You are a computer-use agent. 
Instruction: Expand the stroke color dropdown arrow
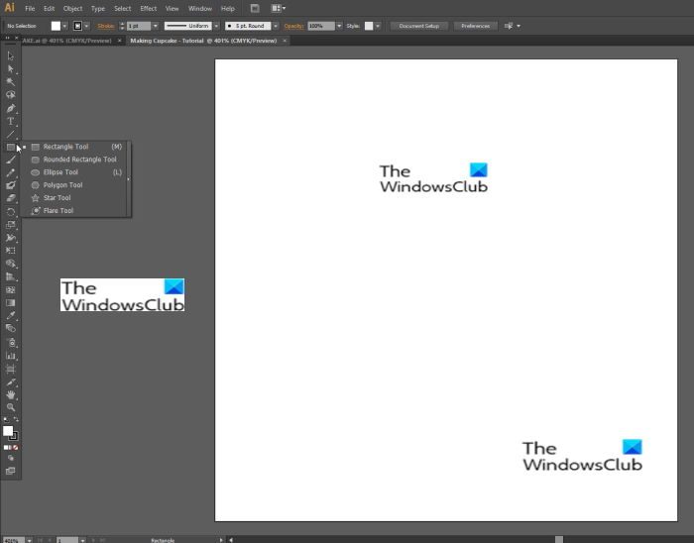(87, 26)
